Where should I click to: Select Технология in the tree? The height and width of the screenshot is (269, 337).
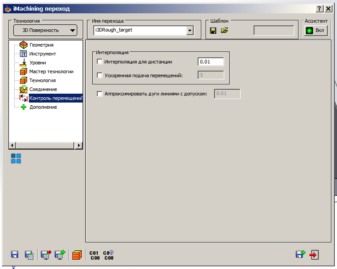tap(43, 80)
